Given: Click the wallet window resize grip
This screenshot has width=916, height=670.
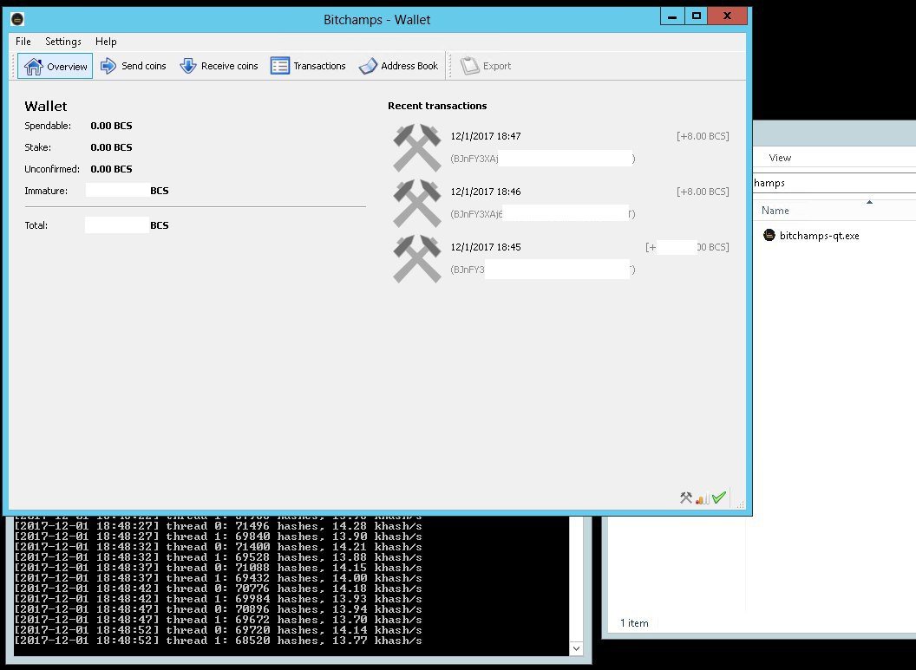Looking at the screenshot, I should pyautogui.click(x=741, y=504).
